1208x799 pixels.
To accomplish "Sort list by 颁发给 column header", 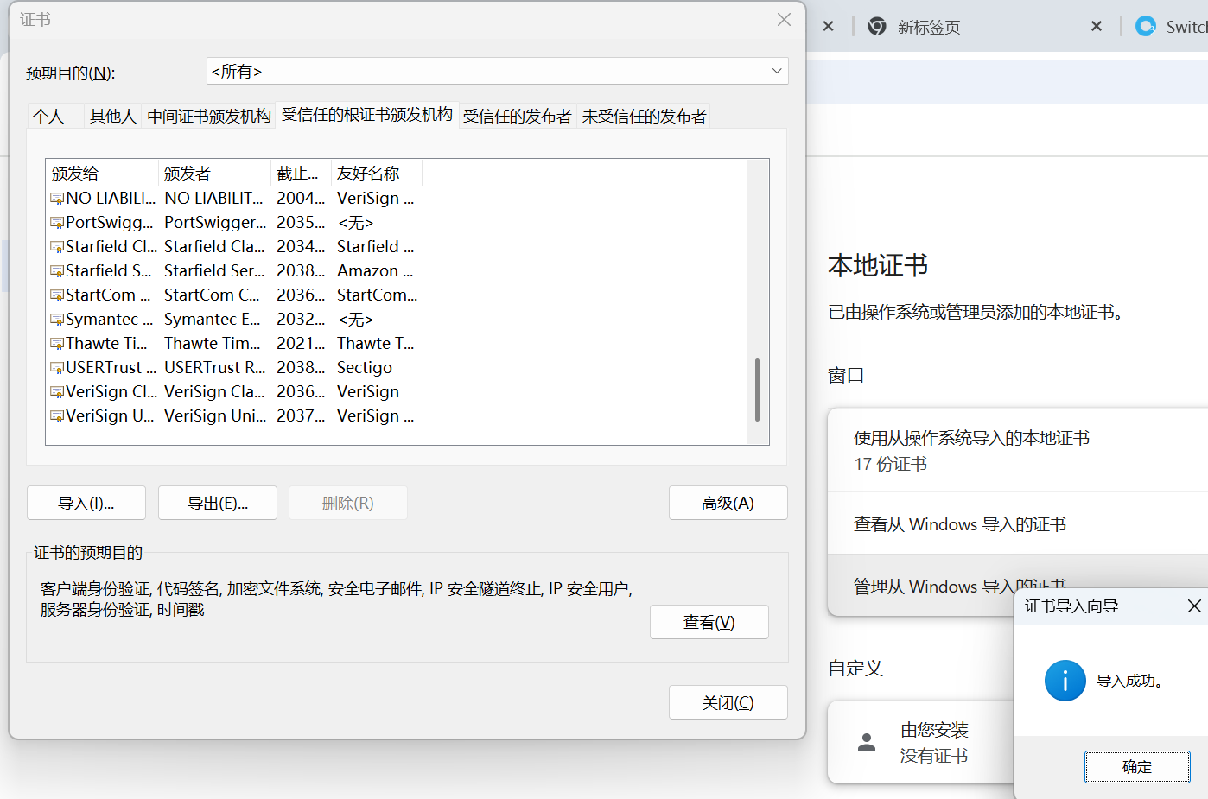I will (102, 173).
